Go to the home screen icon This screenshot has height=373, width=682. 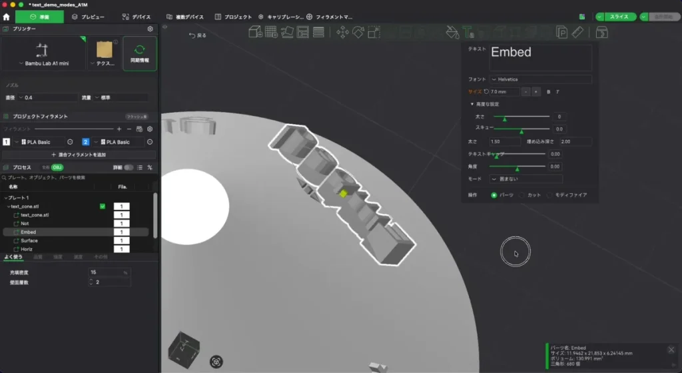click(x=6, y=17)
